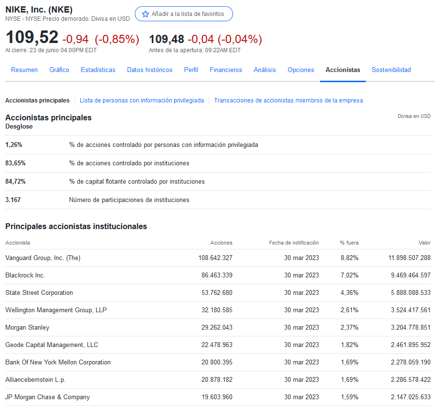Image resolution: width=435 pixels, height=406 pixels.
Task: Select Geode Capital Management, LLC row
Action: point(218,345)
